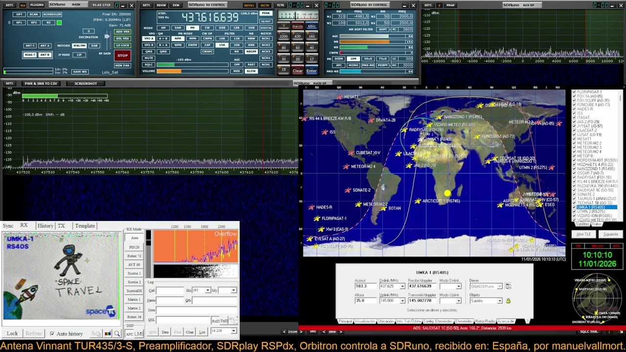Click the RGB color bars icon

click(108, 334)
